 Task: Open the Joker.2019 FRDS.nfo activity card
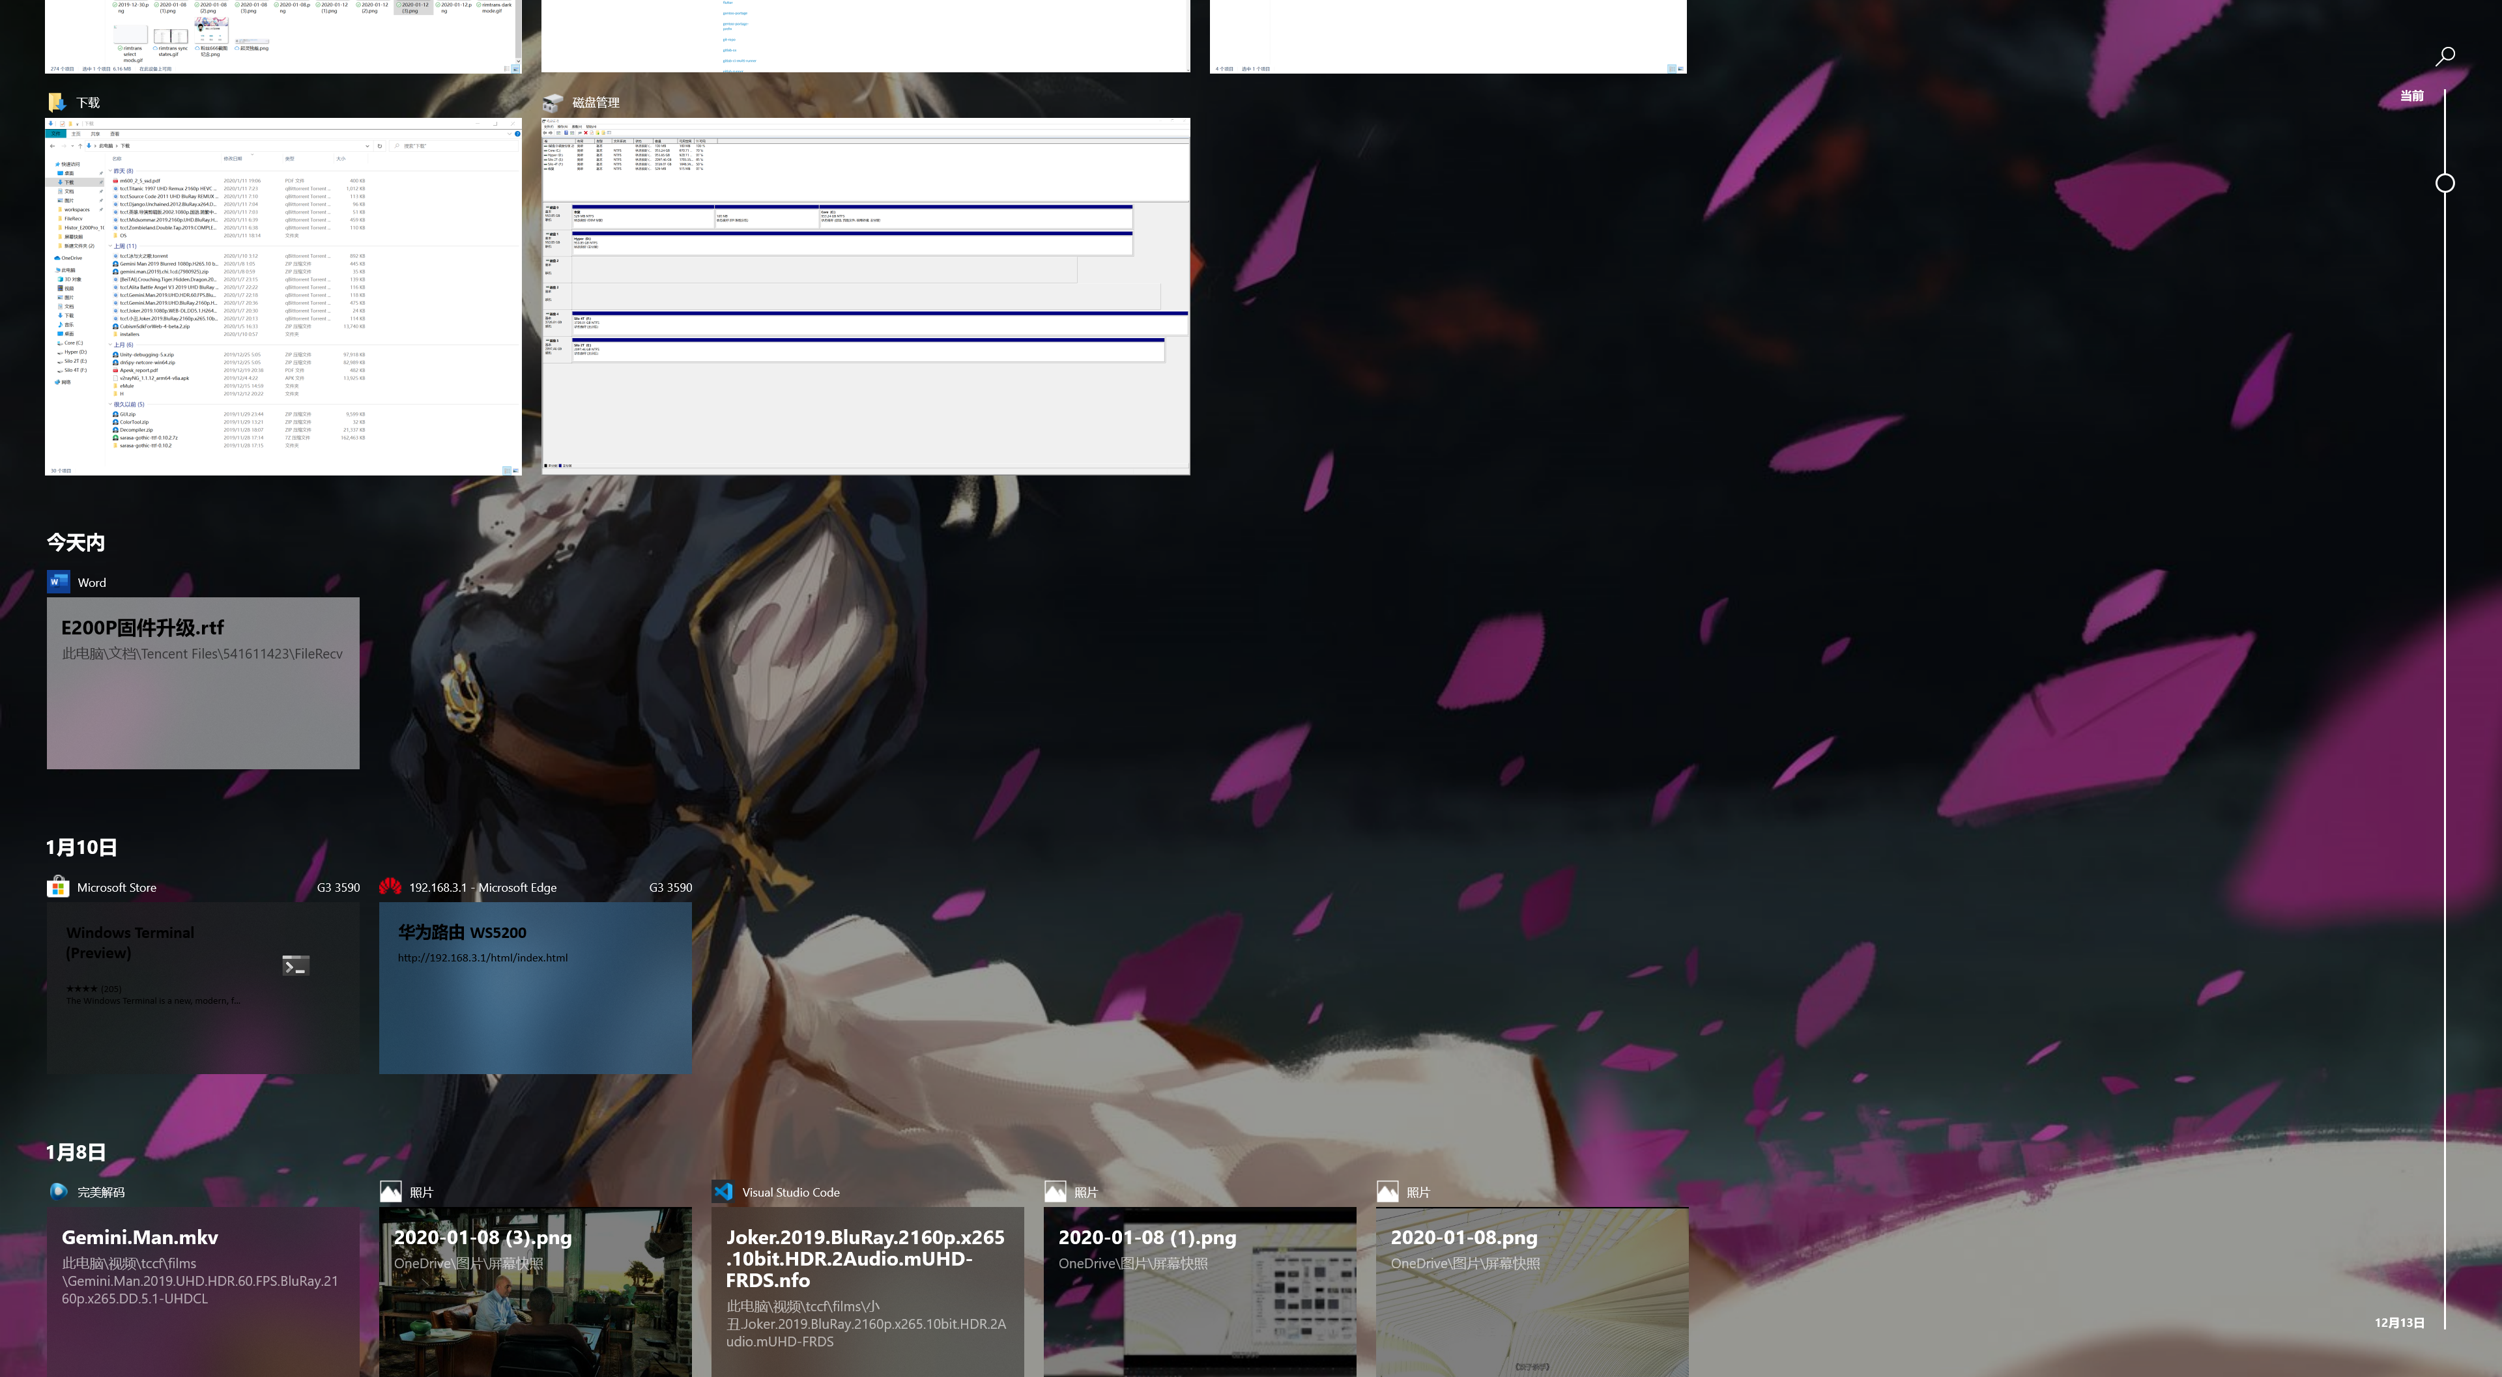[867, 1292]
